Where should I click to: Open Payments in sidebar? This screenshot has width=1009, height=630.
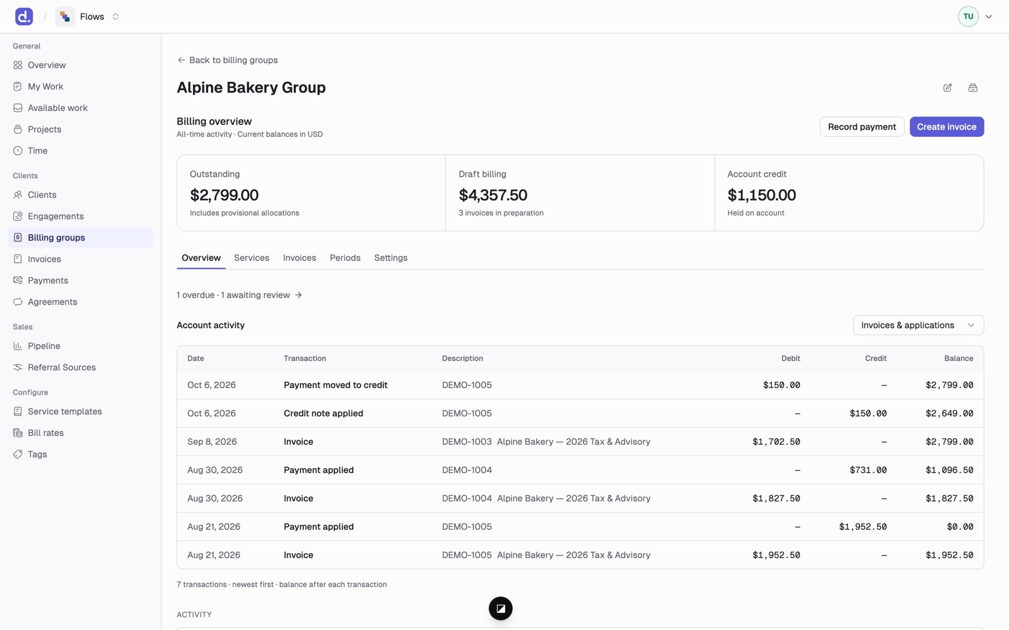coord(80,280)
